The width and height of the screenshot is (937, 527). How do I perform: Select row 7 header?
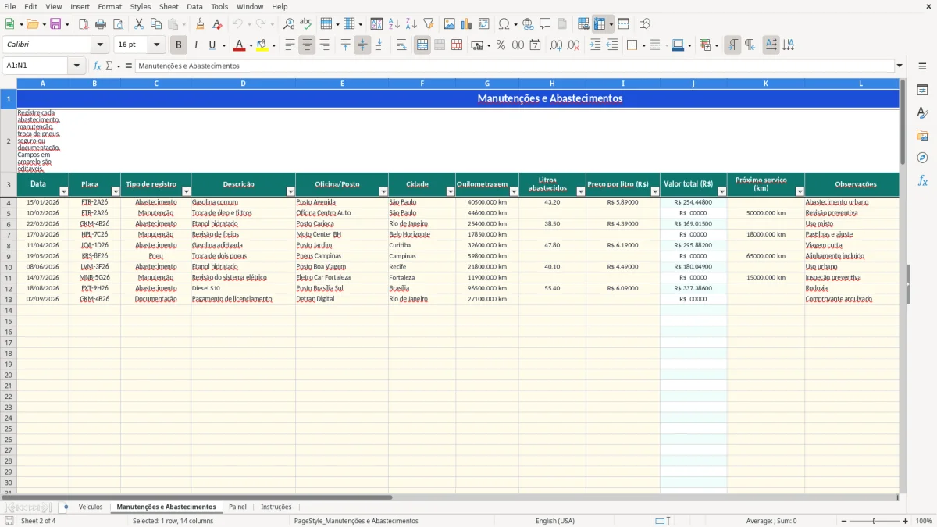[9, 234]
